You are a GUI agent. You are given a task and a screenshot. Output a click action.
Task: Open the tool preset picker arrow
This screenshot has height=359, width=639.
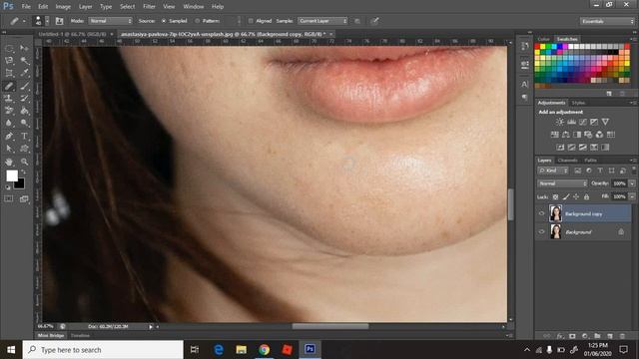[x=24, y=21]
